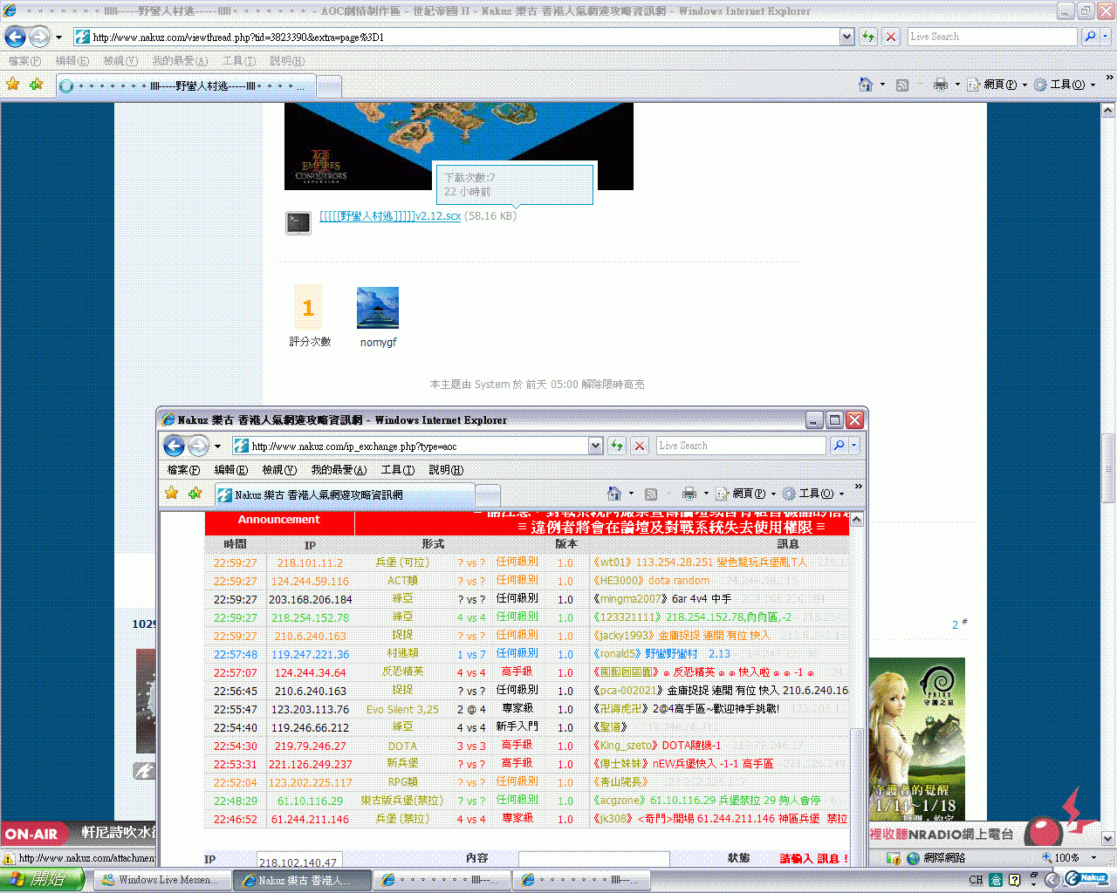Click scx attachment file icon on page
1117x893 pixels.
pos(298,222)
